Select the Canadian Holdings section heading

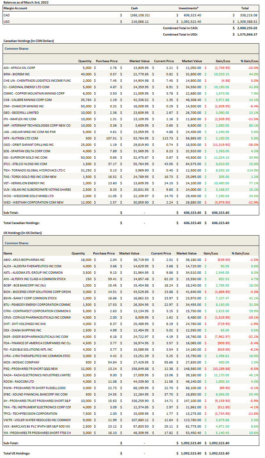[28, 41]
